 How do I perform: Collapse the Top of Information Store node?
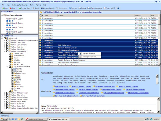7,67
